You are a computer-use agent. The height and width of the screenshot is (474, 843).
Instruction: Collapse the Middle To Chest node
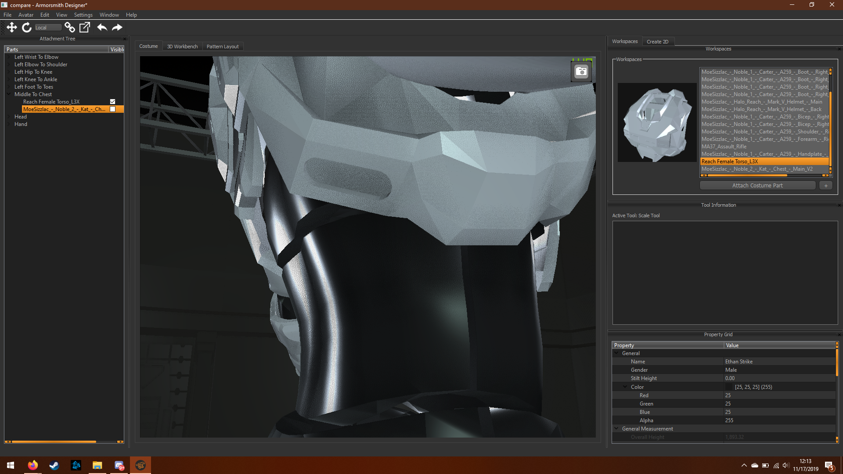pos(9,94)
